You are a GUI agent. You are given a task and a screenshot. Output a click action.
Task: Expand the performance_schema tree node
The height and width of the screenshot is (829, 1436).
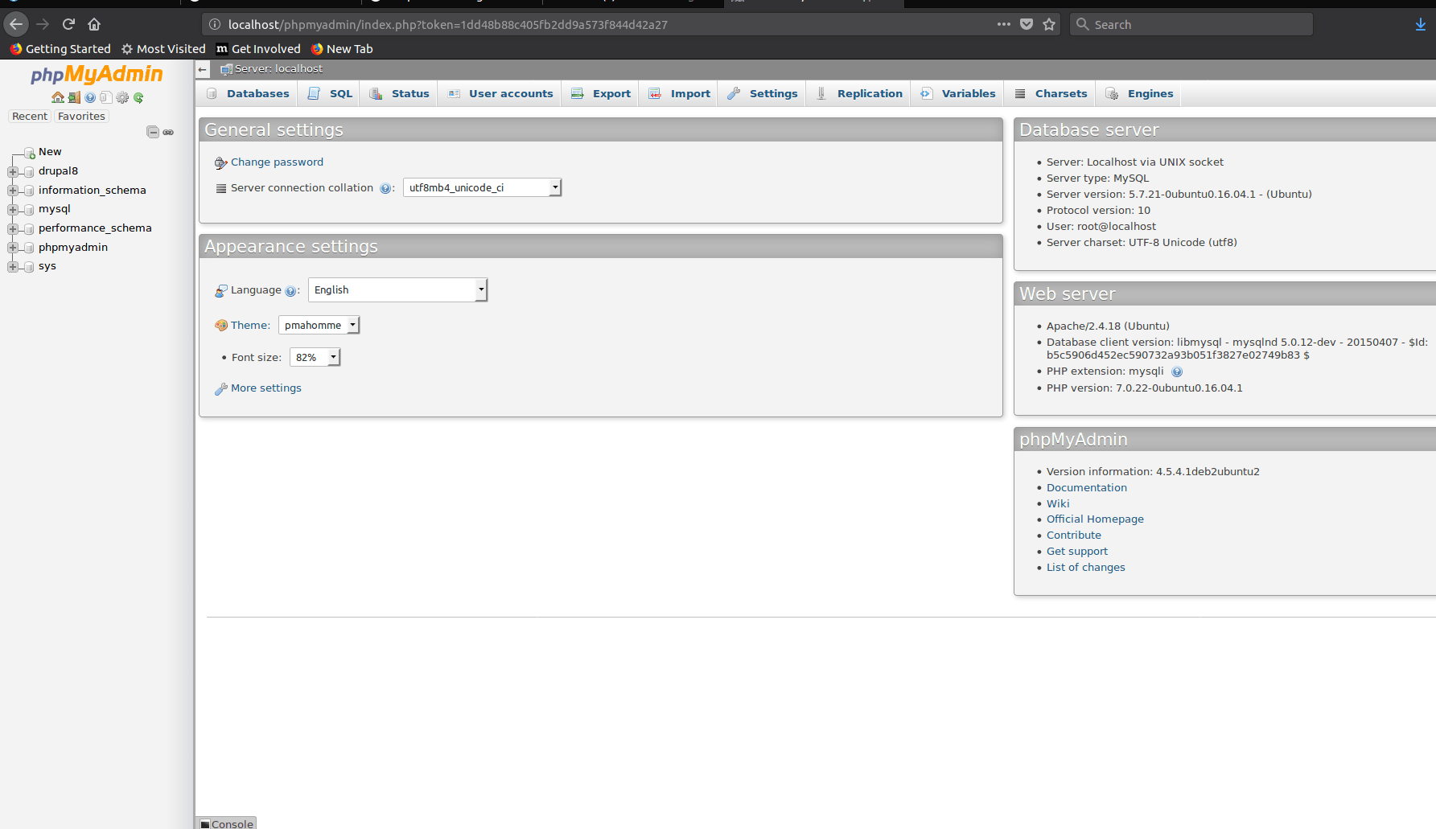click(13, 228)
